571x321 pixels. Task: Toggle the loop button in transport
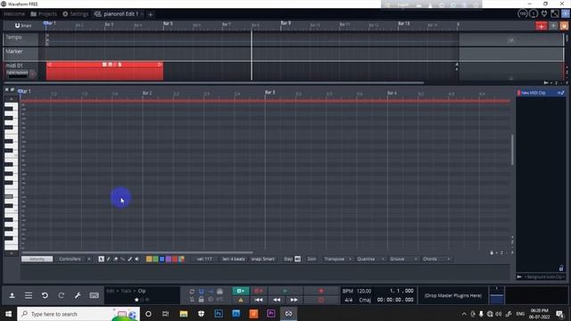click(x=192, y=292)
